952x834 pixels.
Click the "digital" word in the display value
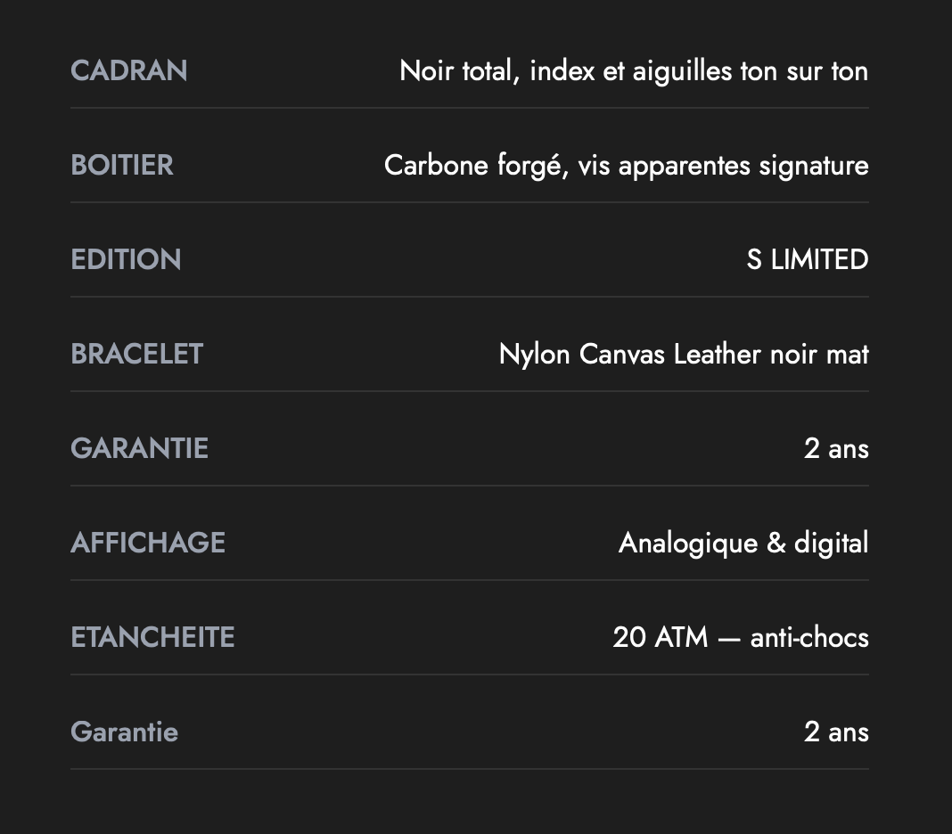[x=831, y=544]
